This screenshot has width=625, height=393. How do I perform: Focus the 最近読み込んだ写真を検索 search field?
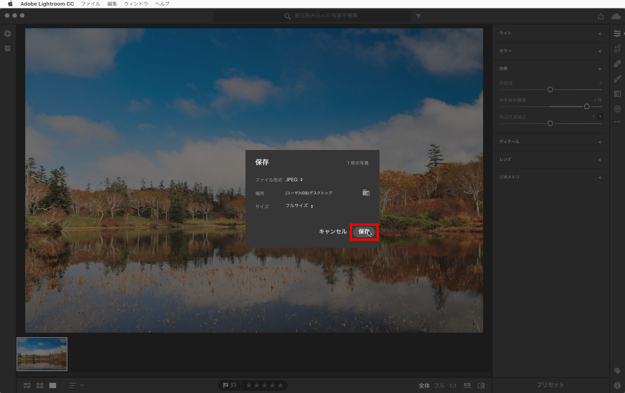312,16
